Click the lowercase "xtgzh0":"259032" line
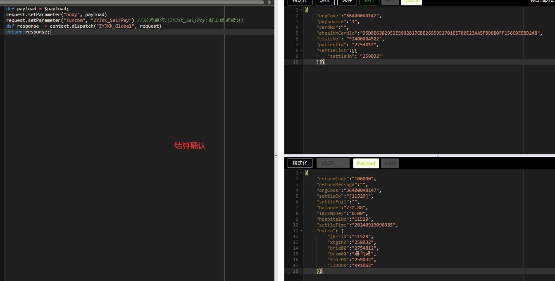555x281 pixels. click(x=352, y=243)
